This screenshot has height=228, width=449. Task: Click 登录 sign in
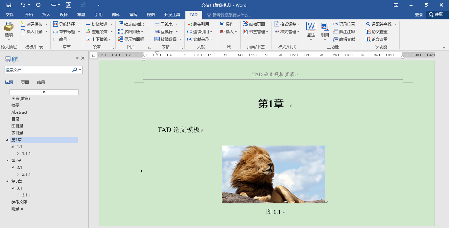tap(419, 15)
